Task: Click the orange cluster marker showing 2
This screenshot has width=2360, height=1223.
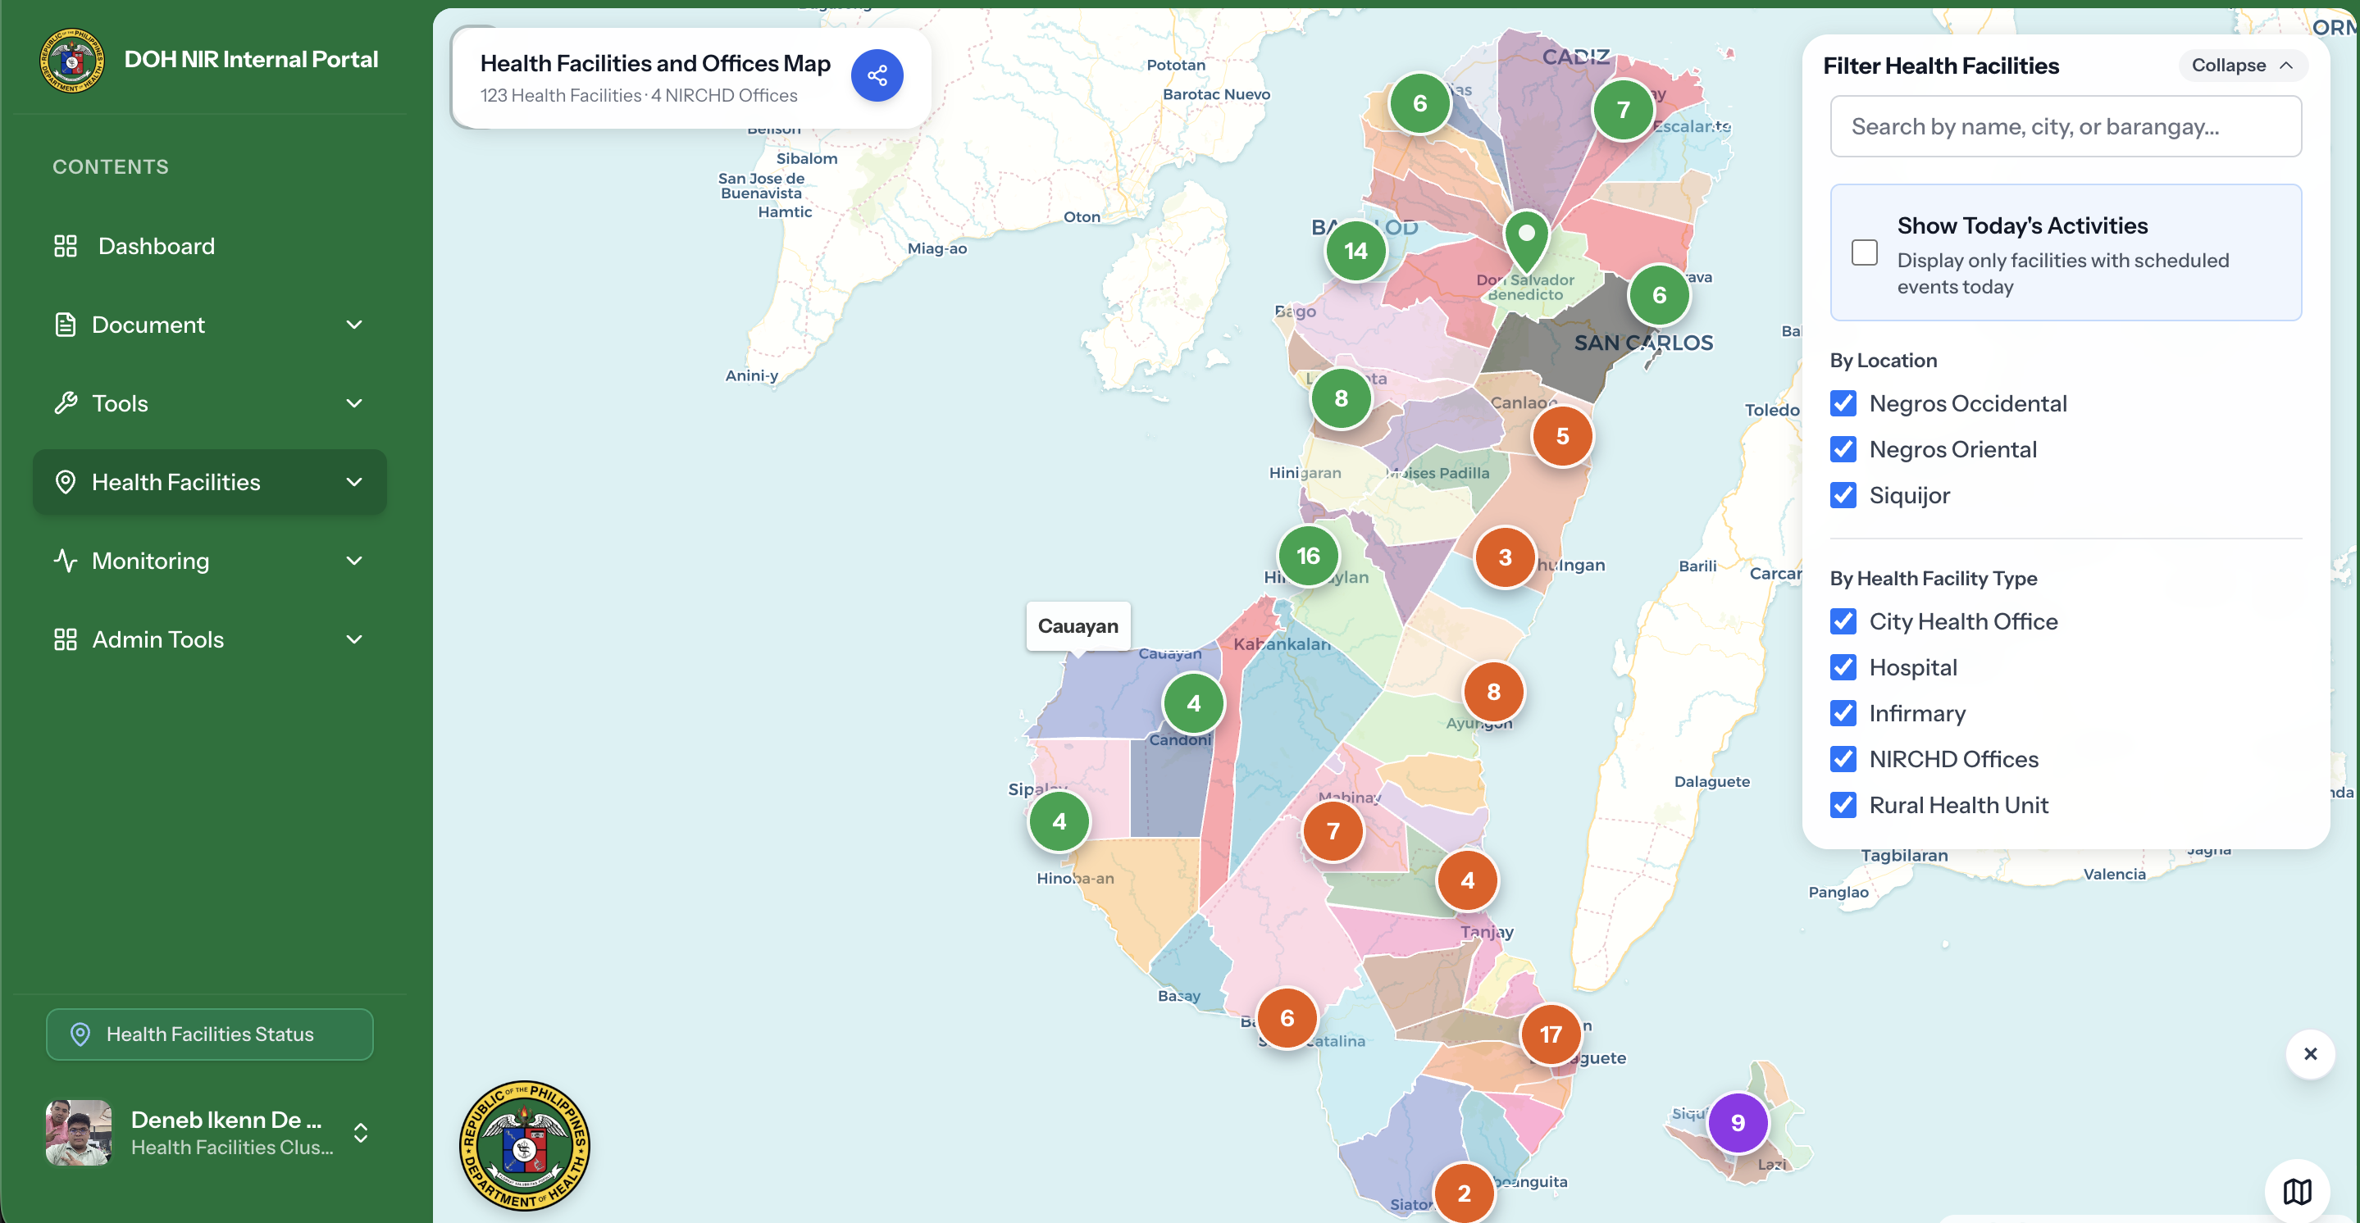Action: (1463, 1193)
